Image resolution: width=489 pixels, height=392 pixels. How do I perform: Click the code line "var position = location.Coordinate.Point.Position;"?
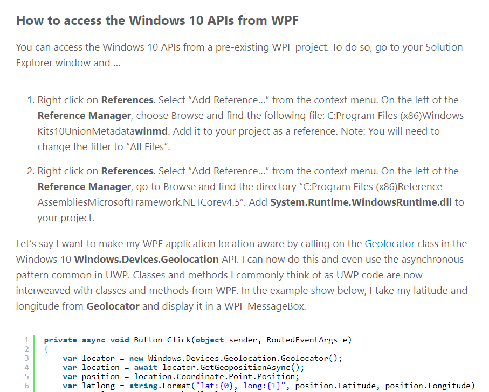click(x=181, y=376)
